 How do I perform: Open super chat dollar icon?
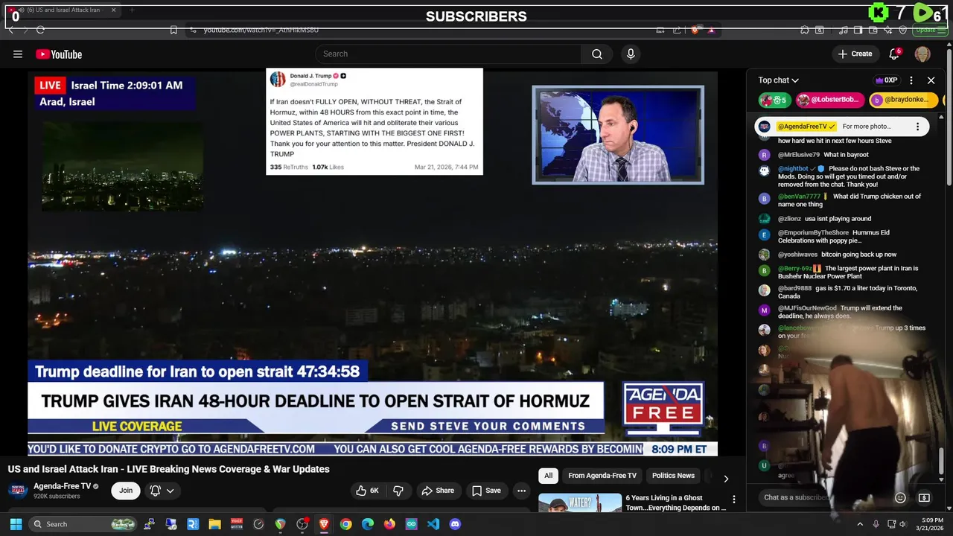(924, 497)
